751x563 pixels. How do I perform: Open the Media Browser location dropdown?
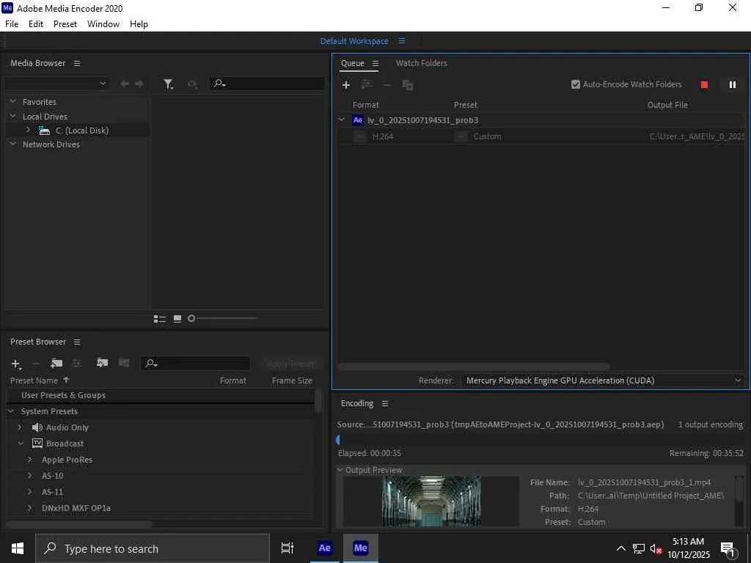pos(56,84)
